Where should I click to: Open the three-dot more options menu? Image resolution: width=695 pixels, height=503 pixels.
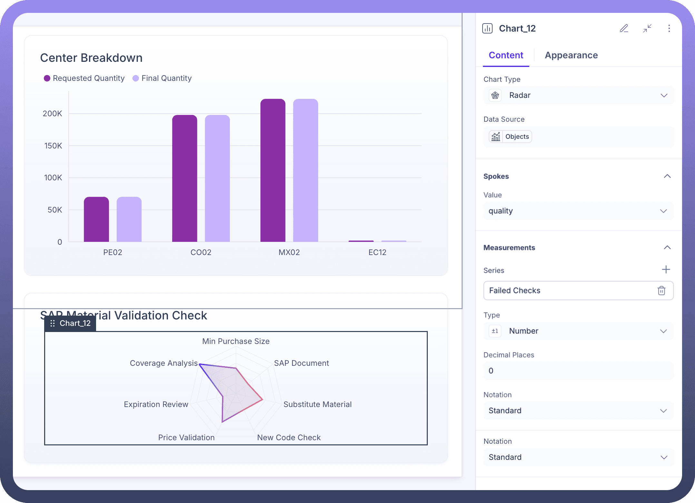coord(669,28)
